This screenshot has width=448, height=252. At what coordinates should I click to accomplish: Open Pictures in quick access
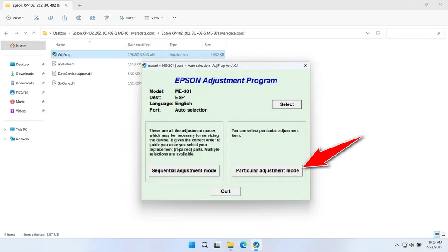coord(22,92)
